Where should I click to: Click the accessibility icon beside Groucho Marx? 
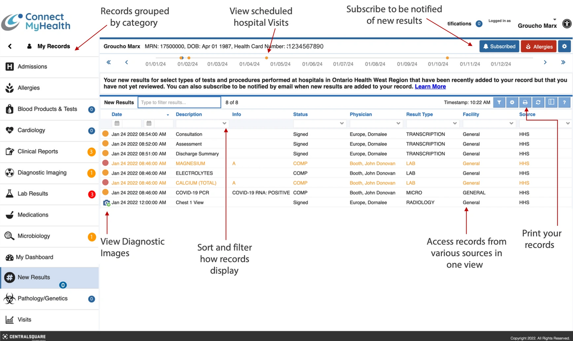point(567,24)
